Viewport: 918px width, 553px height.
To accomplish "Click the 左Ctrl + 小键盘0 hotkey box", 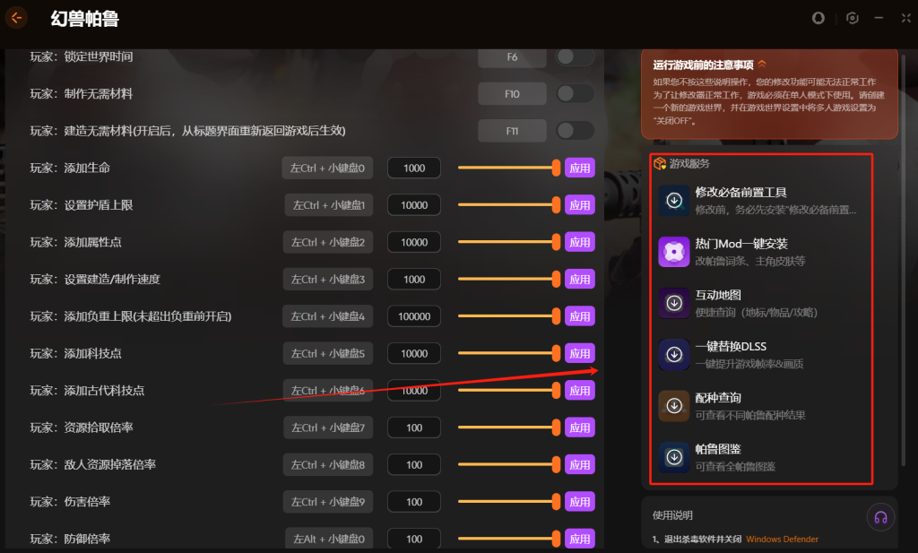I will click(327, 168).
